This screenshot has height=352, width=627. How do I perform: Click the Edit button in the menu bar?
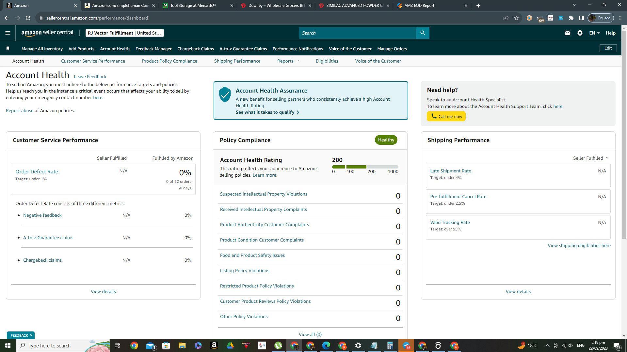click(608, 48)
